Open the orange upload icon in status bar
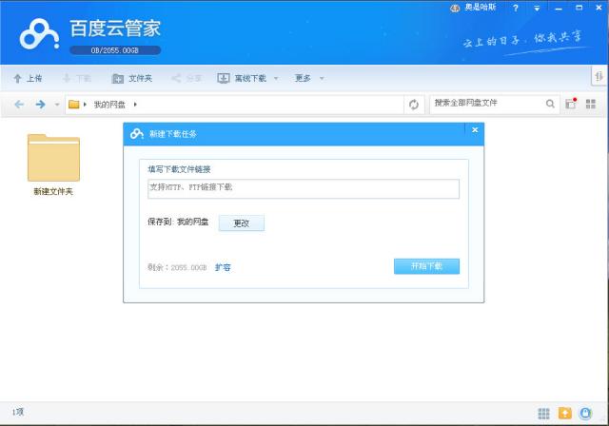The width and height of the screenshot is (609, 426). [565, 414]
